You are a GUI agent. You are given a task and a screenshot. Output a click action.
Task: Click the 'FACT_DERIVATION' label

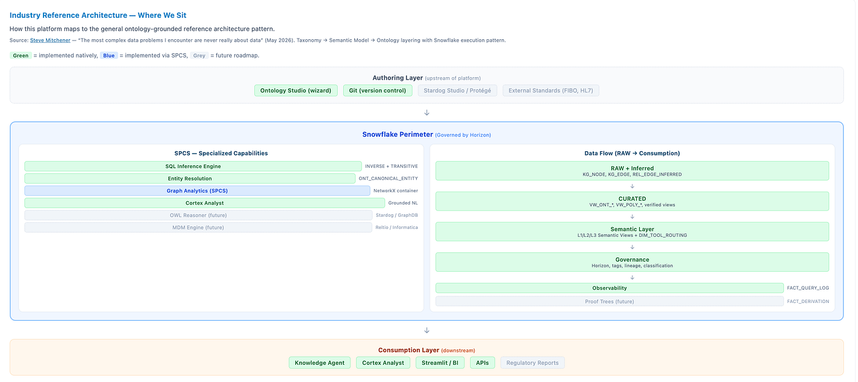coord(808,301)
